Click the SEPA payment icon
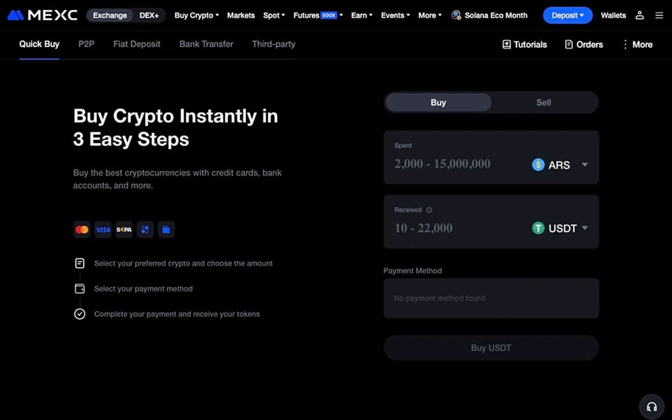Screen dimensions: 672x420 tap(124, 230)
